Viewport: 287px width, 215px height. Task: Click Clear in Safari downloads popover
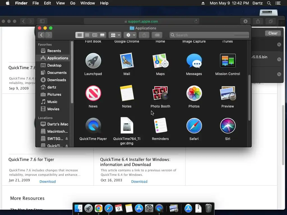coord(273,33)
